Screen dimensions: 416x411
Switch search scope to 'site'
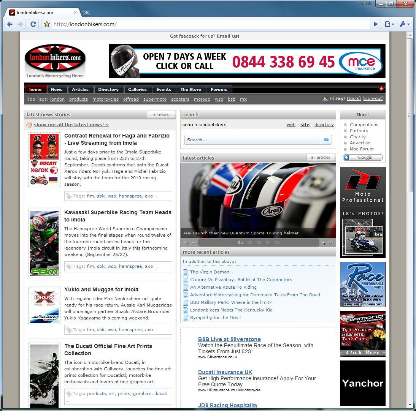(305, 125)
